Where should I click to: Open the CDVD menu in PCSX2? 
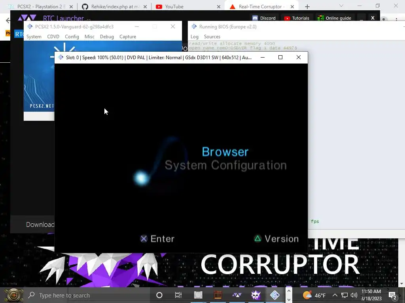tap(53, 37)
